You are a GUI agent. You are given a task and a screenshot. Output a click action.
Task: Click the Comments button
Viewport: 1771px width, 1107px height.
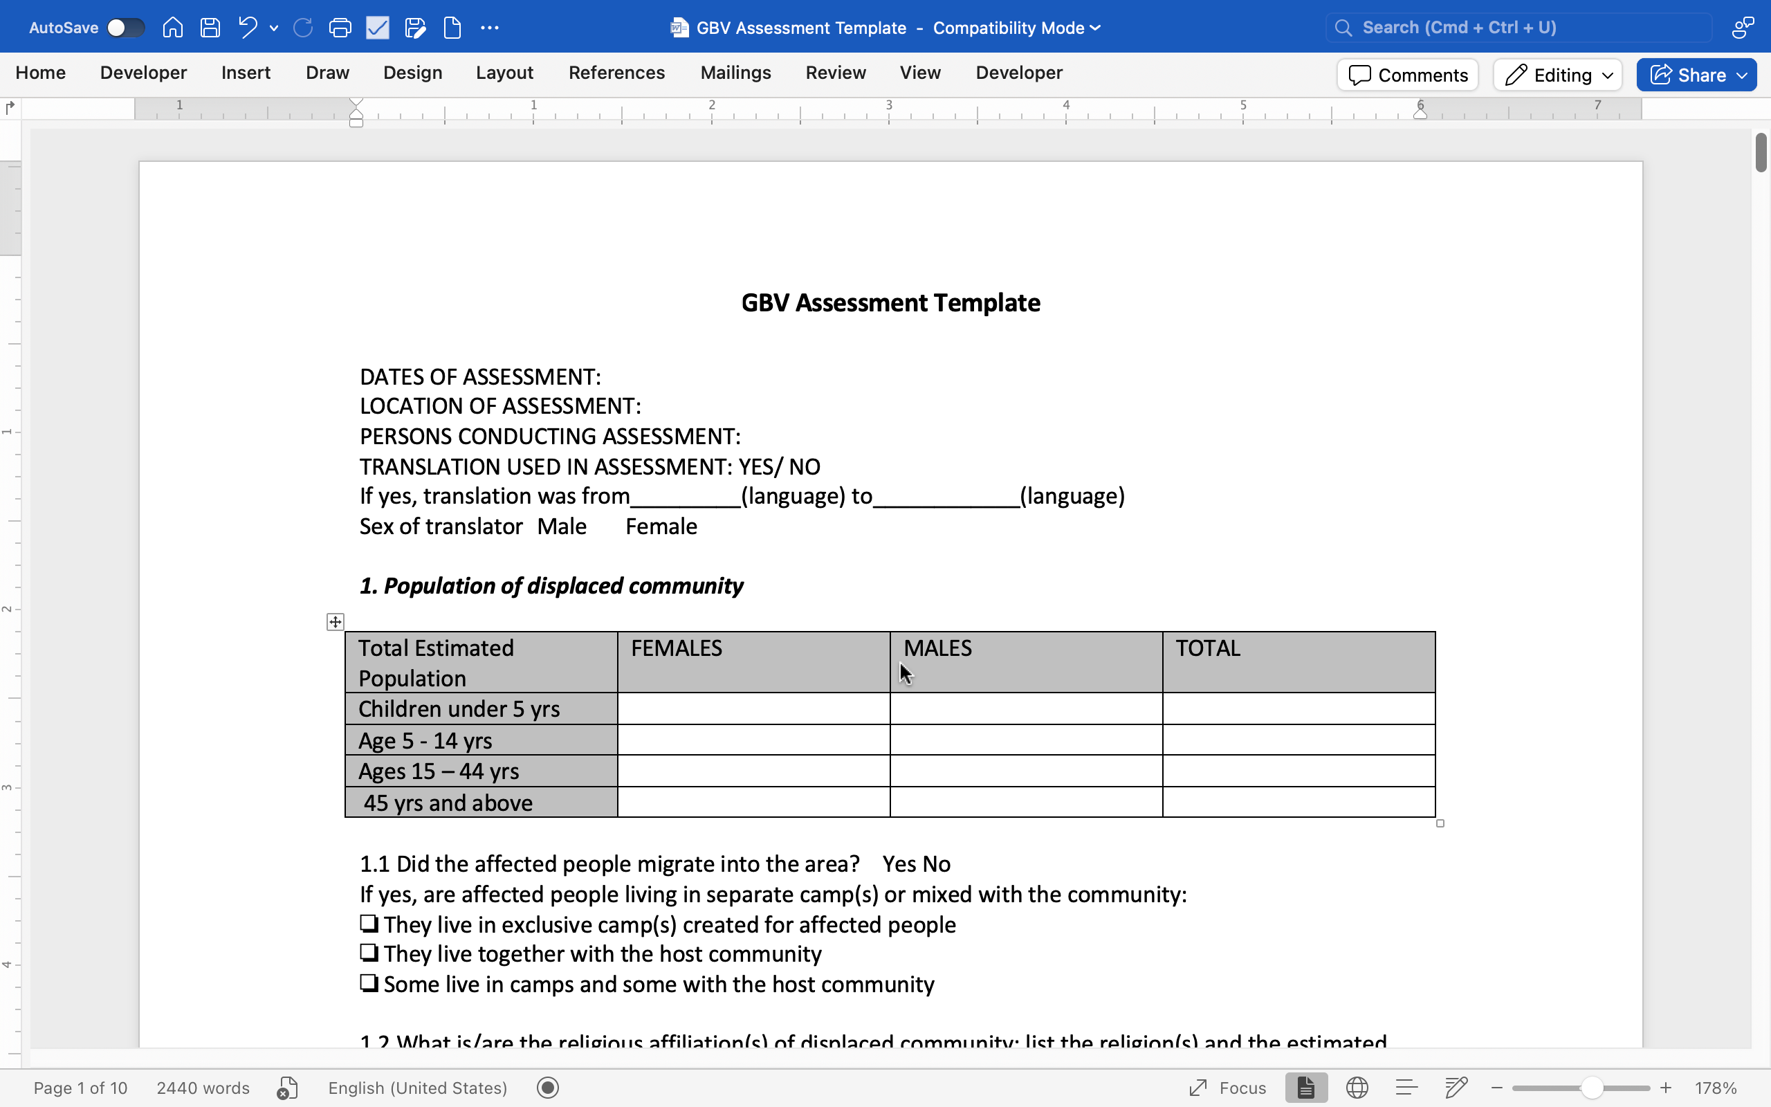[x=1407, y=75]
